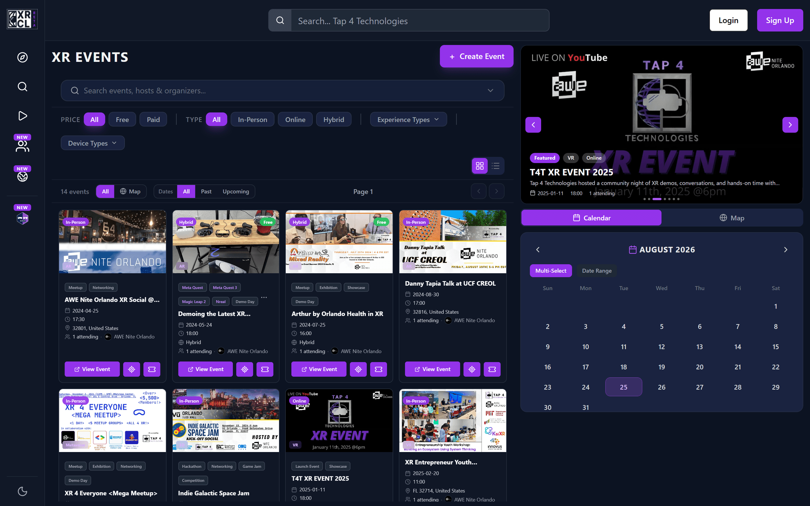Go to next events page
This screenshot has width=810, height=506.
[496, 191]
